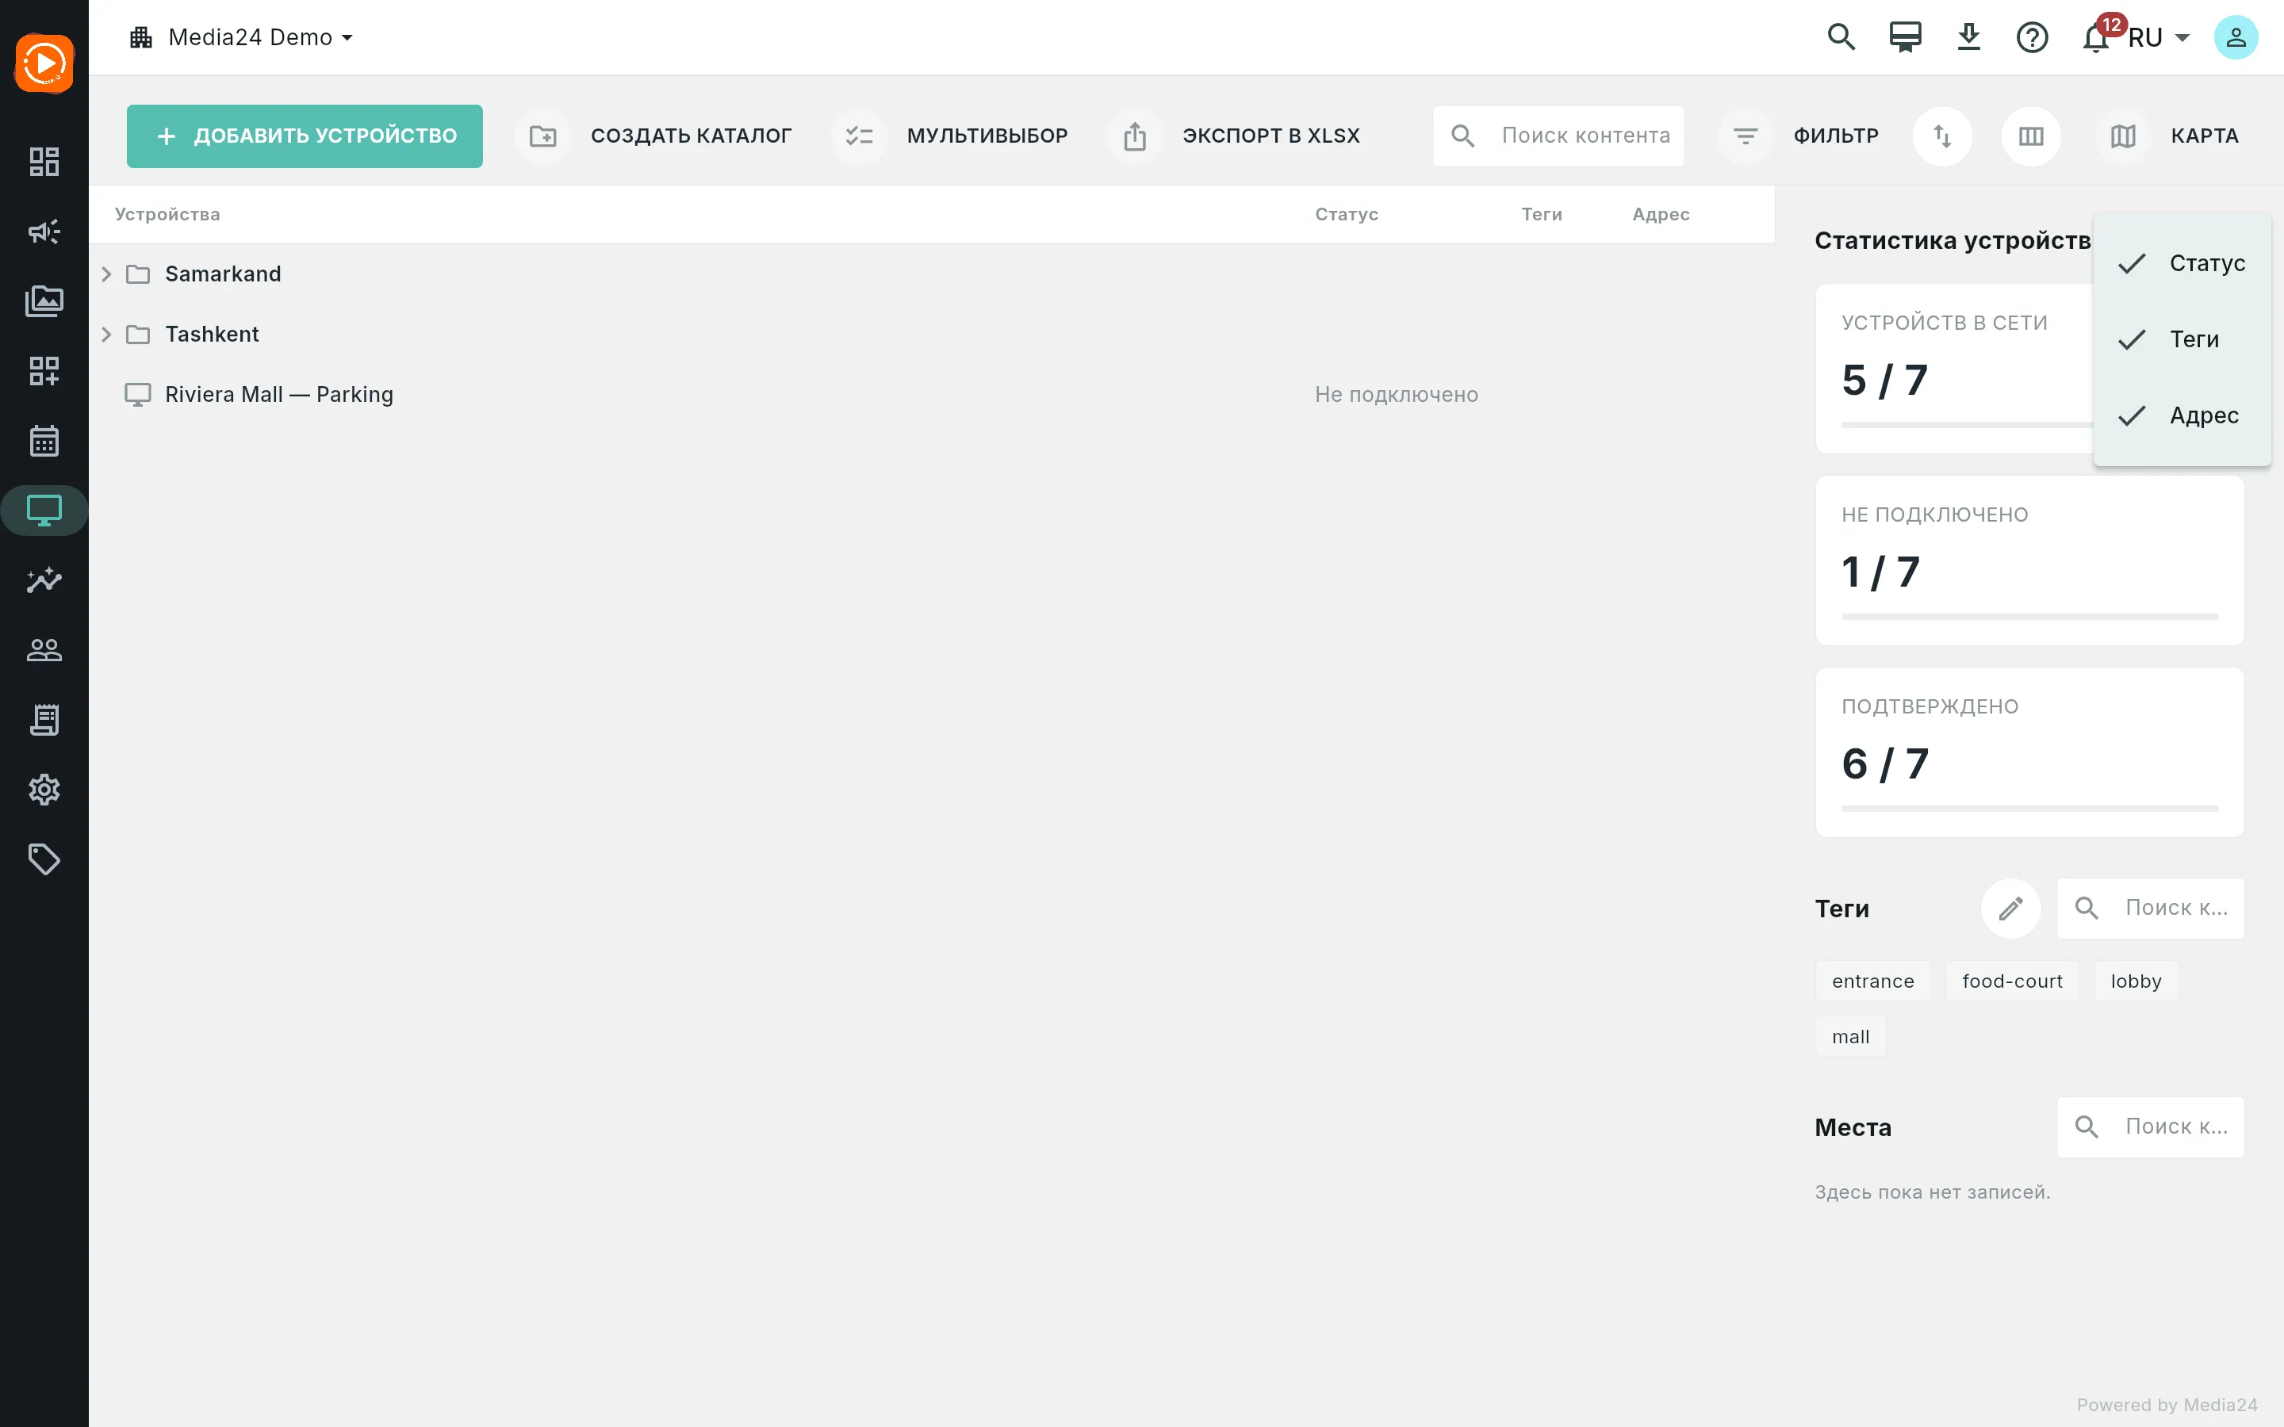Focus the Поиск контента search field
2284x1427 pixels.
pyautogui.click(x=1558, y=136)
